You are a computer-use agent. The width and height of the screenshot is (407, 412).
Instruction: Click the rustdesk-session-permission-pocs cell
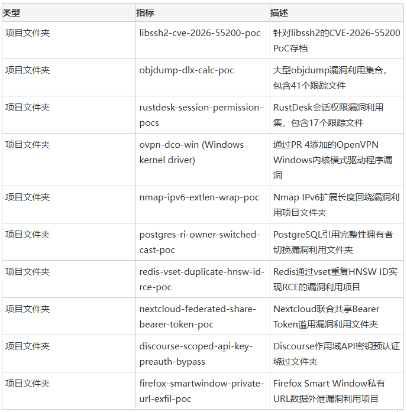click(203, 115)
